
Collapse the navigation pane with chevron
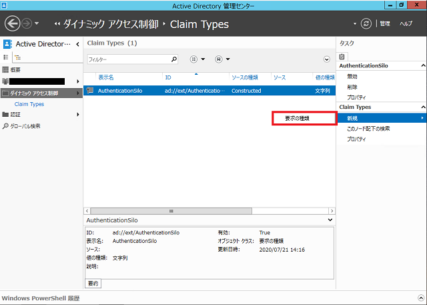[77, 44]
